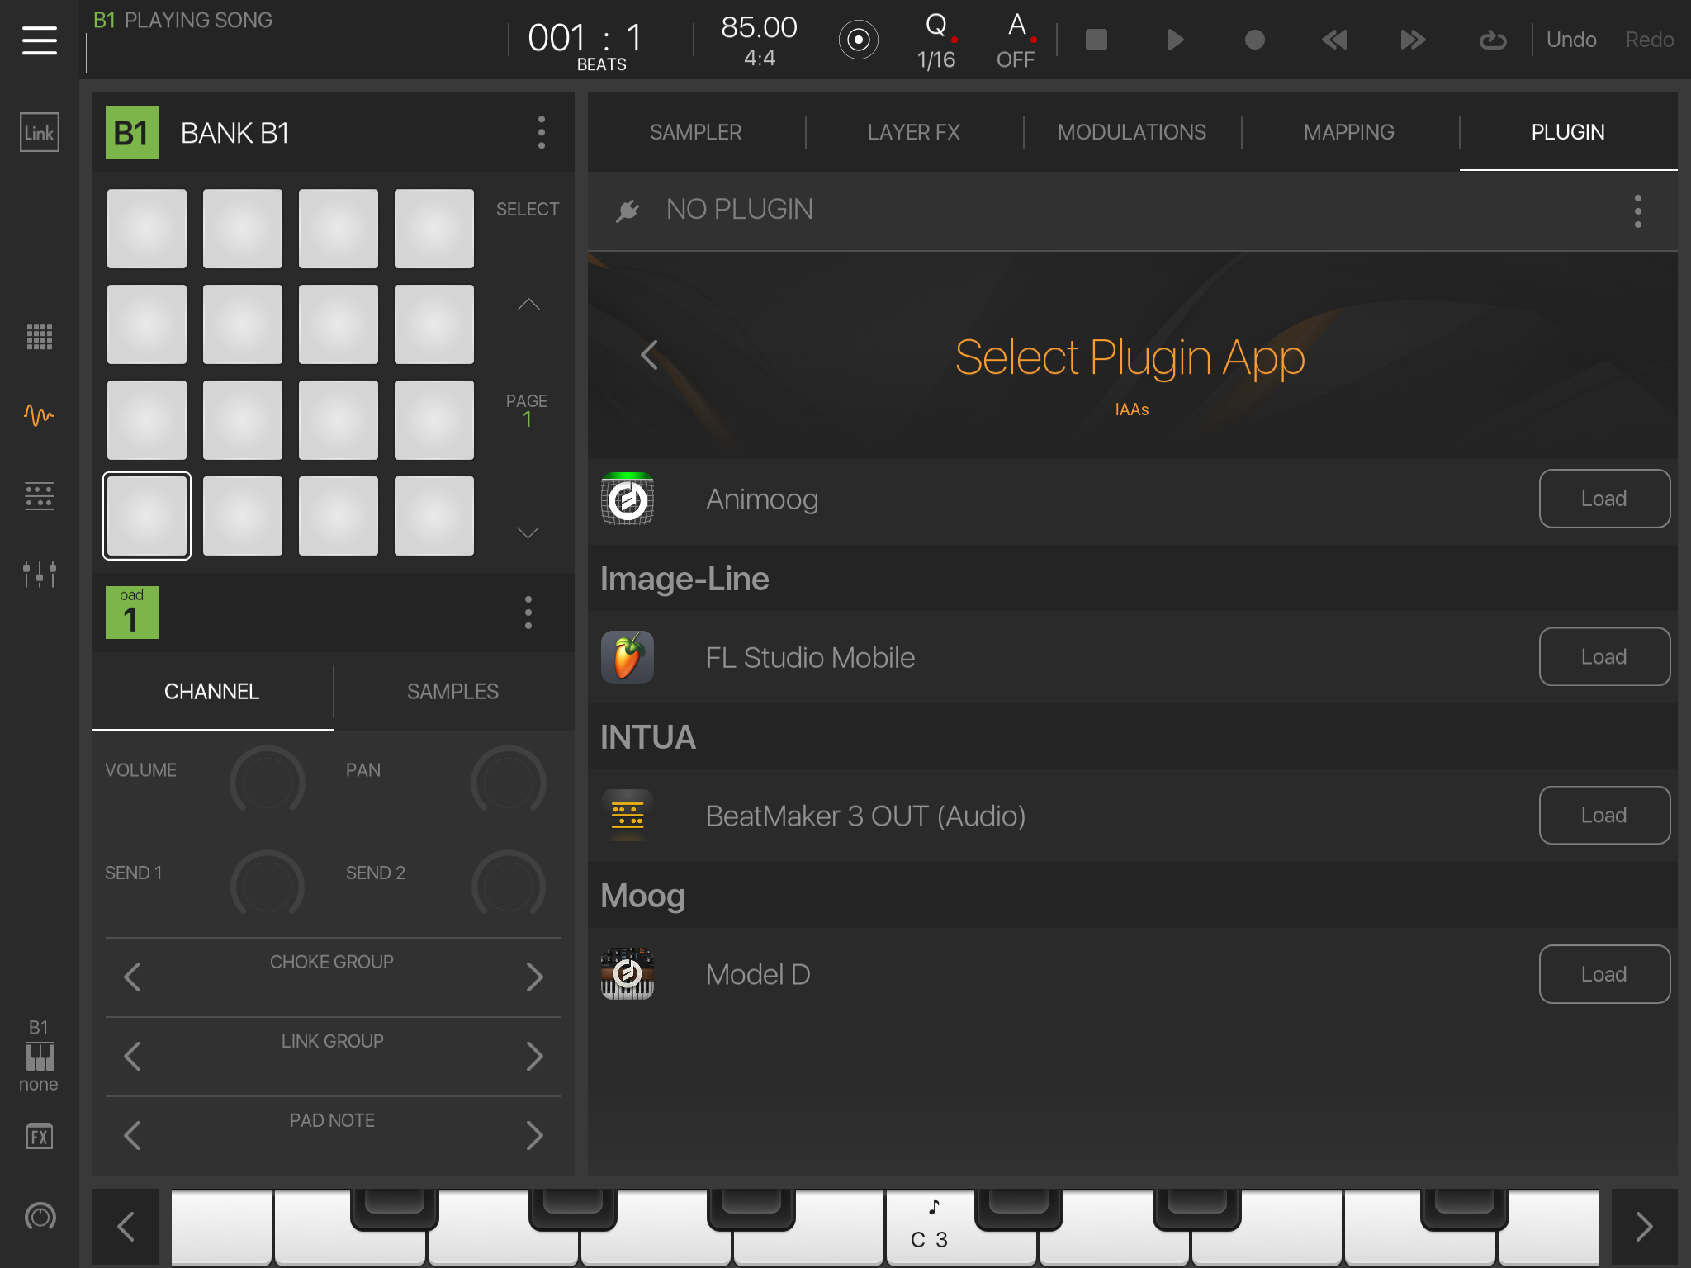Increase PAD NOTE with right arrow
The height and width of the screenshot is (1268, 1691).
click(x=535, y=1135)
